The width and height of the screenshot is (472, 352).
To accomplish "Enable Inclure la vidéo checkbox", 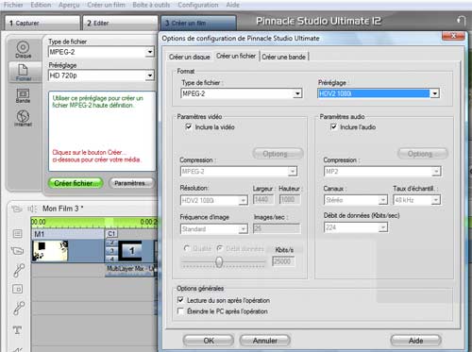I will tap(189, 126).
